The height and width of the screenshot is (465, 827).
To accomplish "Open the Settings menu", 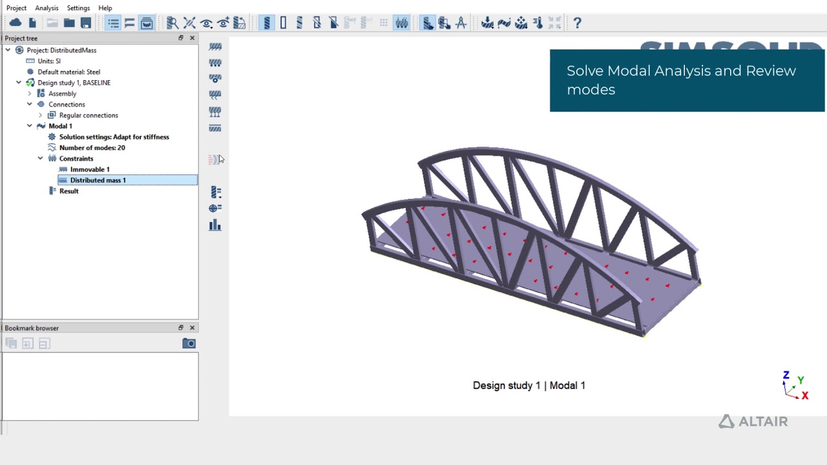I will [78, 8].
